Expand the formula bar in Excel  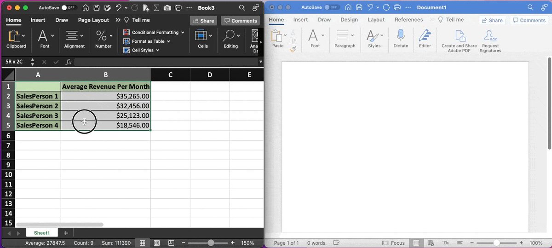click(x=261, y=62)
